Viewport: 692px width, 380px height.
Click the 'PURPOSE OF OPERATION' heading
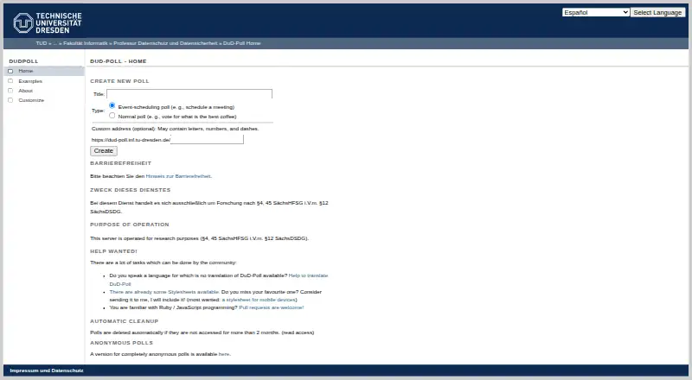pyautogui.click(x=129, y=225)
